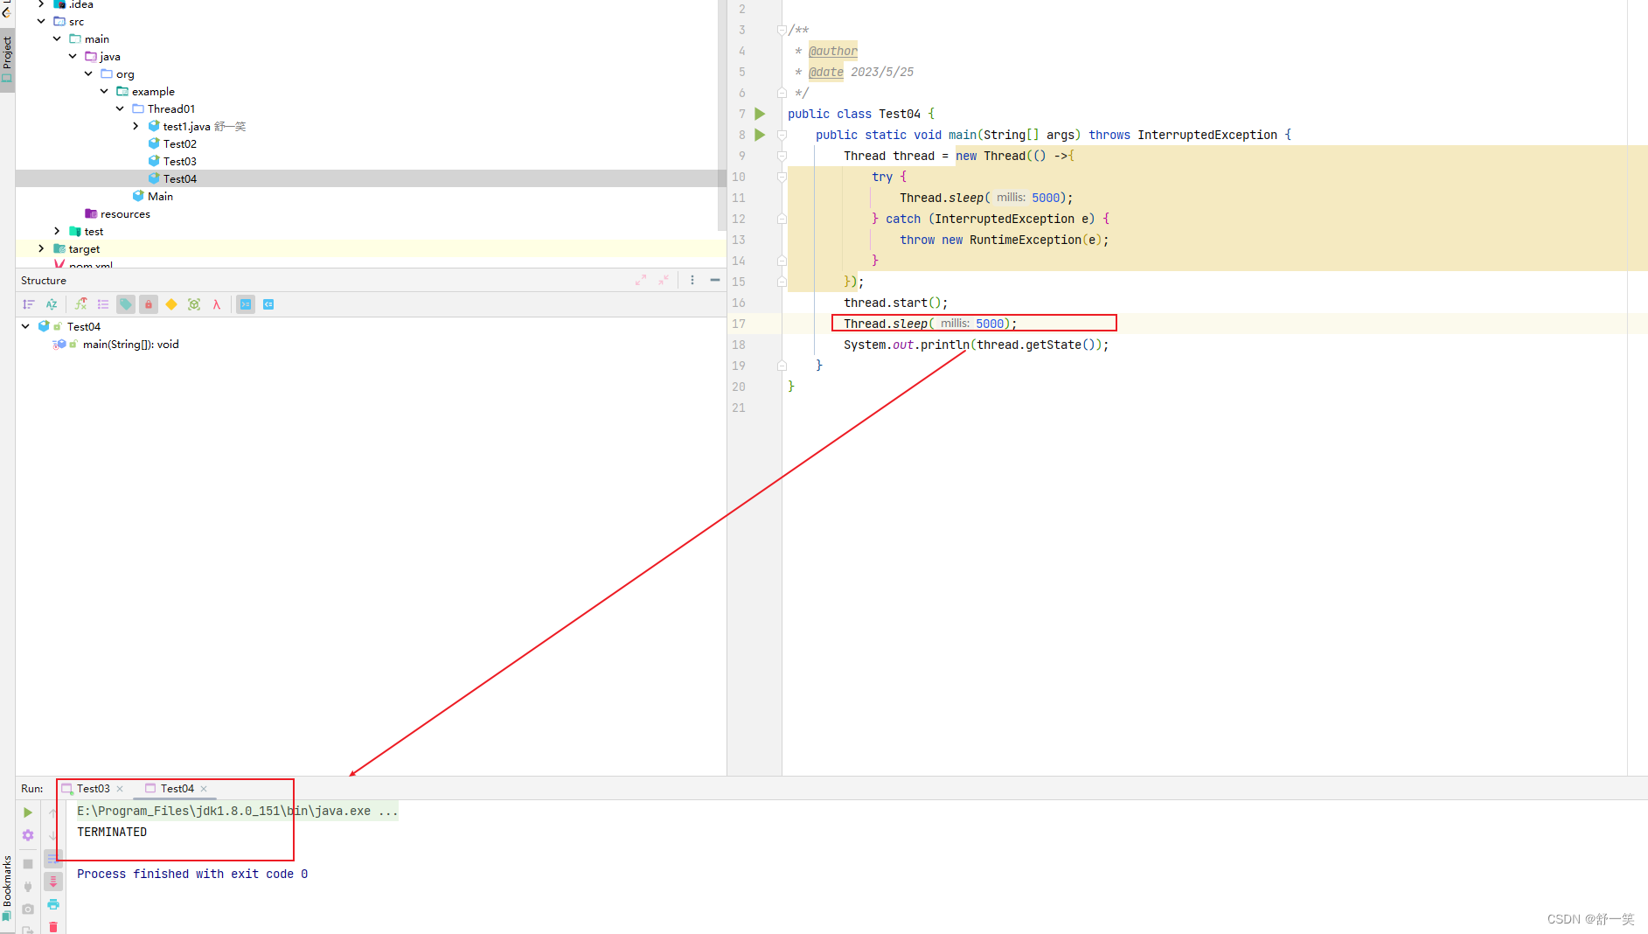
Task: Collapse the src folder
Action: pyautogui.click(x=41, y=21)
